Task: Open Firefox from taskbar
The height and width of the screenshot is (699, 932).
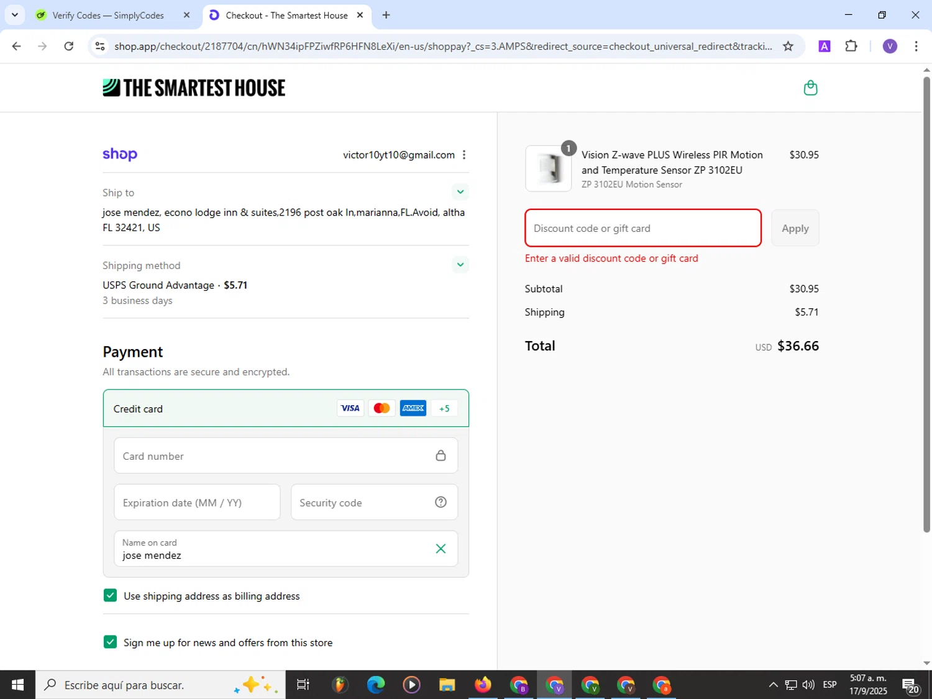Action: tap(483, 685)
